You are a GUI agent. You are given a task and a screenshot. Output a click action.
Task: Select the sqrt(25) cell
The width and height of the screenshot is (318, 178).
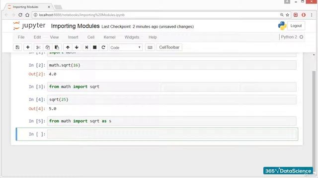coord(172,100)
